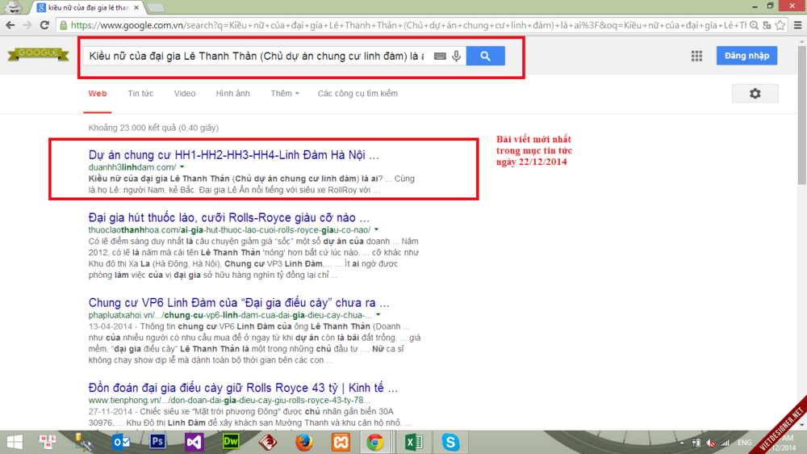Click the translate page icon in address bar
Screen dimensions: 807x454
pyautogui.click(x=767, y=25)
